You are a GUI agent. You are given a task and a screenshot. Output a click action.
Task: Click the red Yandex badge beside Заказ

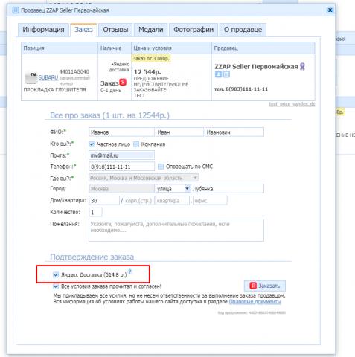[123, 82]
